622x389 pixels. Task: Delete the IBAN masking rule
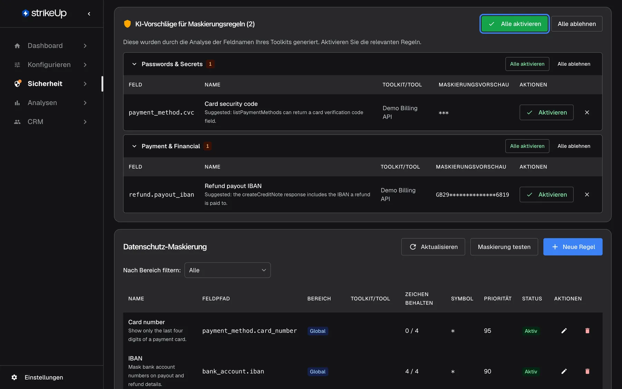coord(587,371)
